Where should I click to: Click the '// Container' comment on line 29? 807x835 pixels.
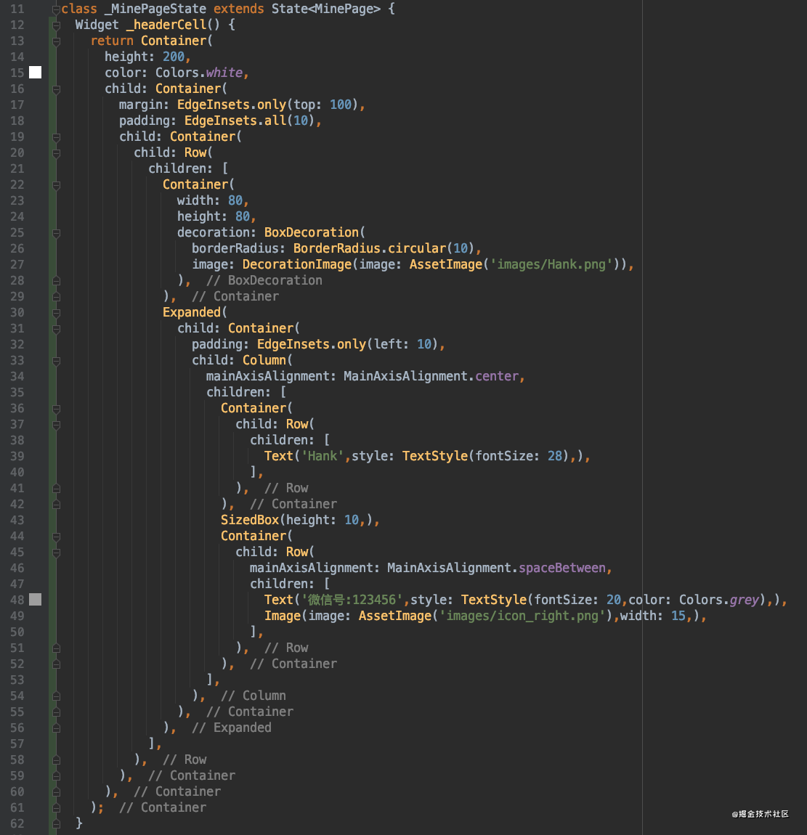[x=235, y=297]
